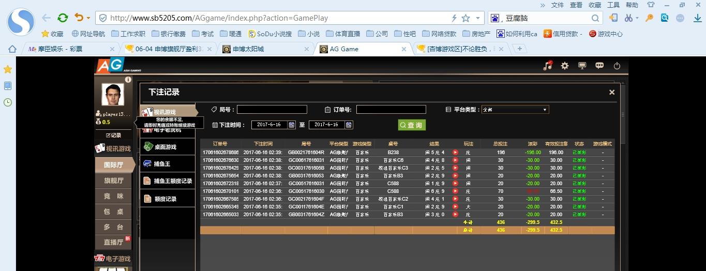Click the chat bubble icon
This screenshot has height=271, width=706.
[x=599, y=66]
